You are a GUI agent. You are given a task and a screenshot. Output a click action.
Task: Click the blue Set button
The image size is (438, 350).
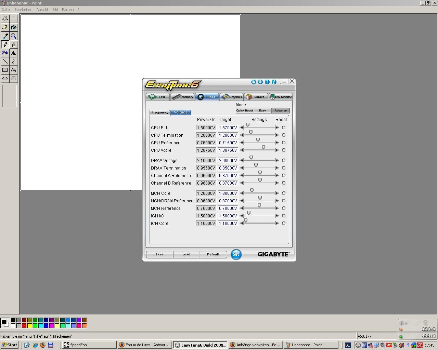click(x=236, y=254)
